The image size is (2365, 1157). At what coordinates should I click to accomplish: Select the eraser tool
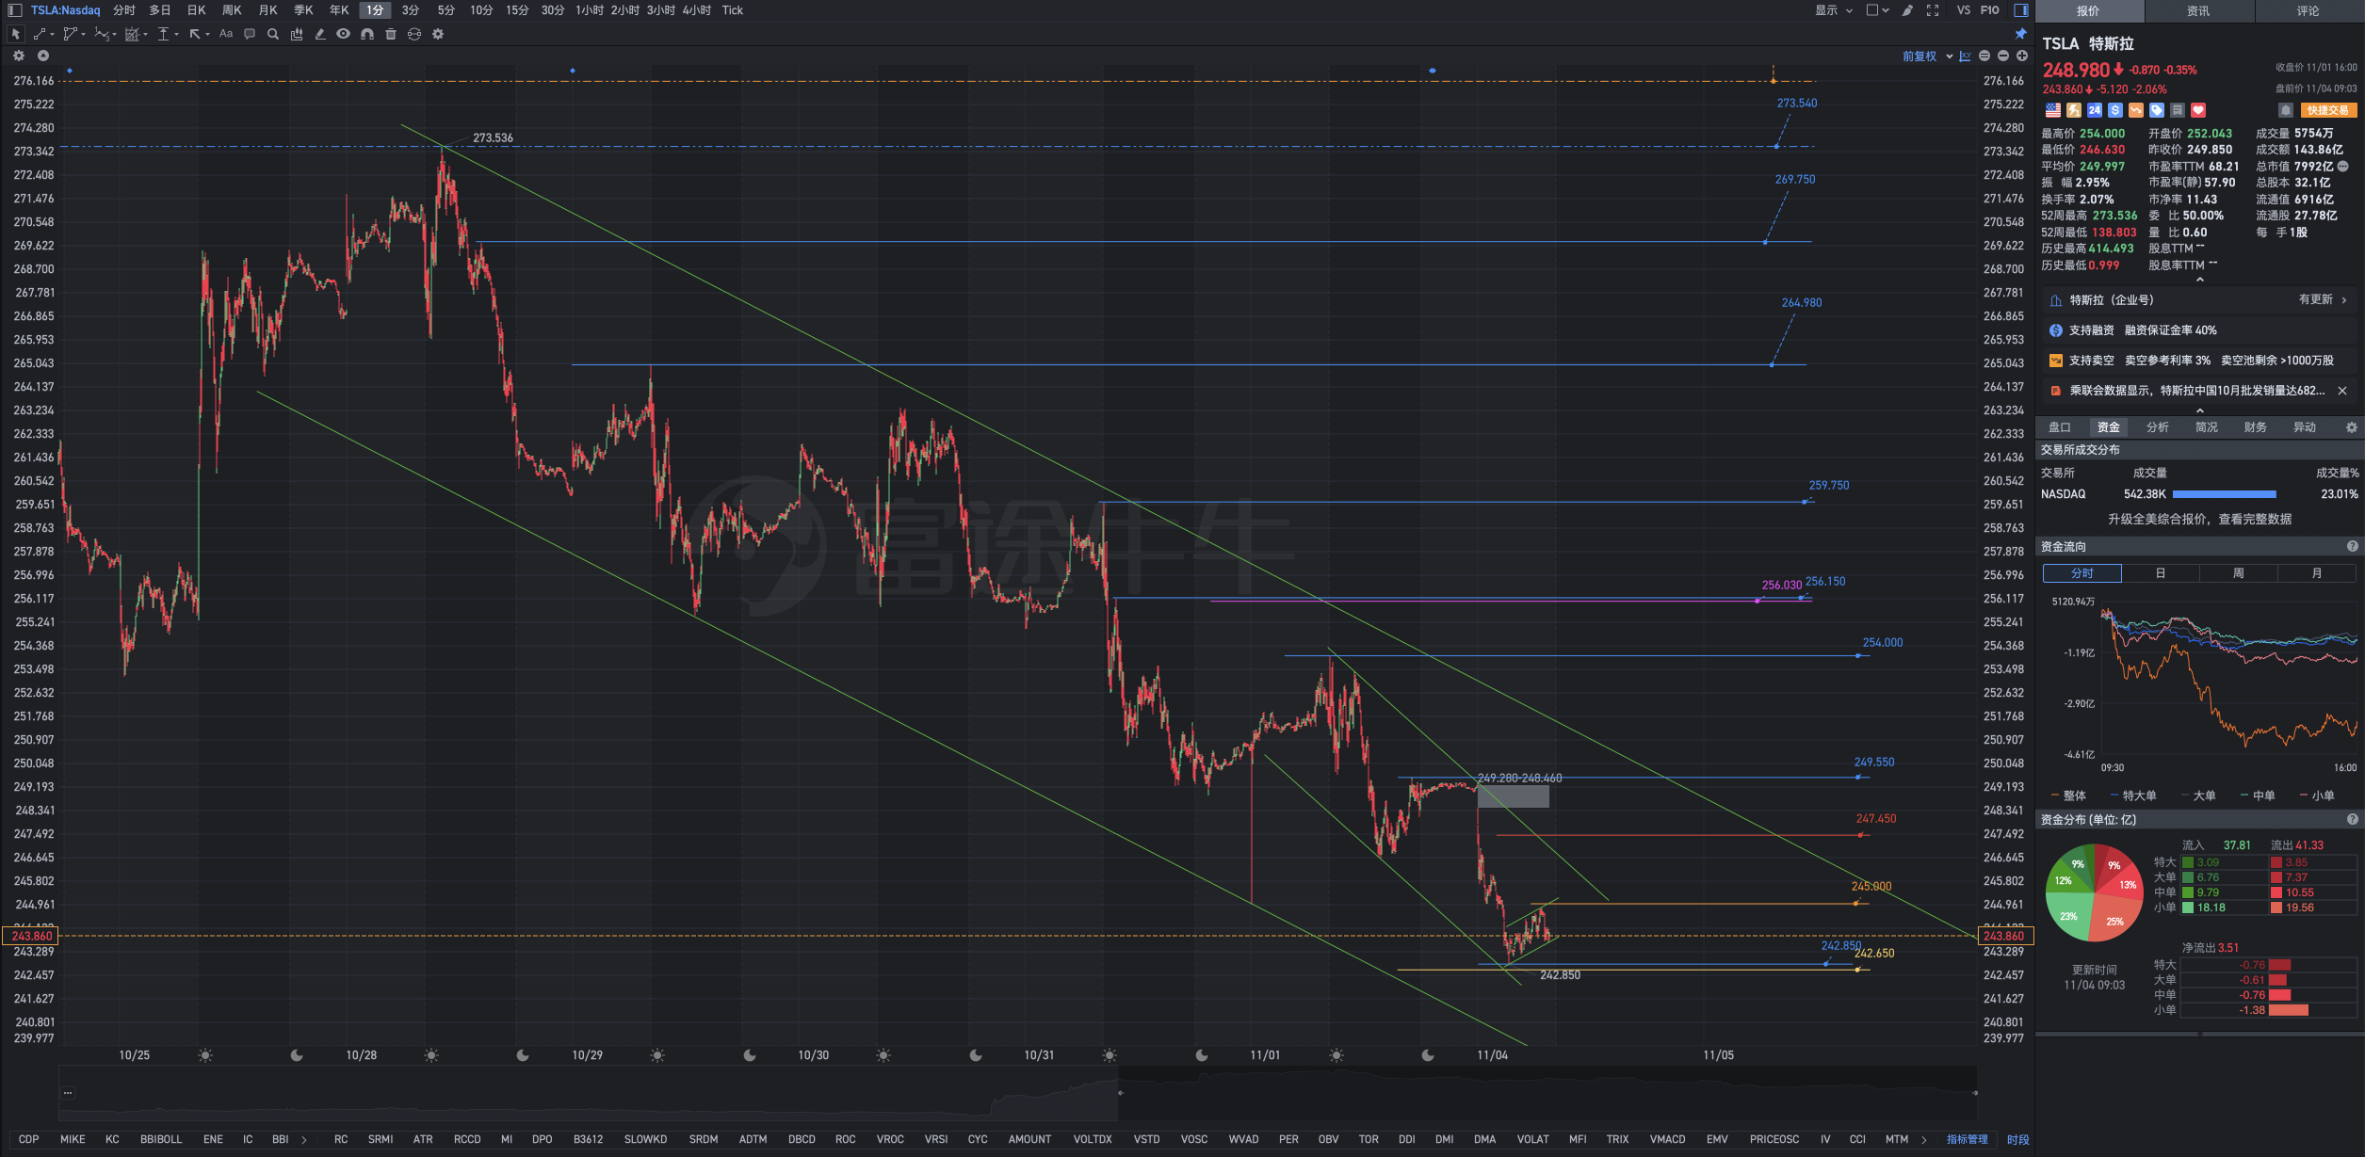coord(320,34)
